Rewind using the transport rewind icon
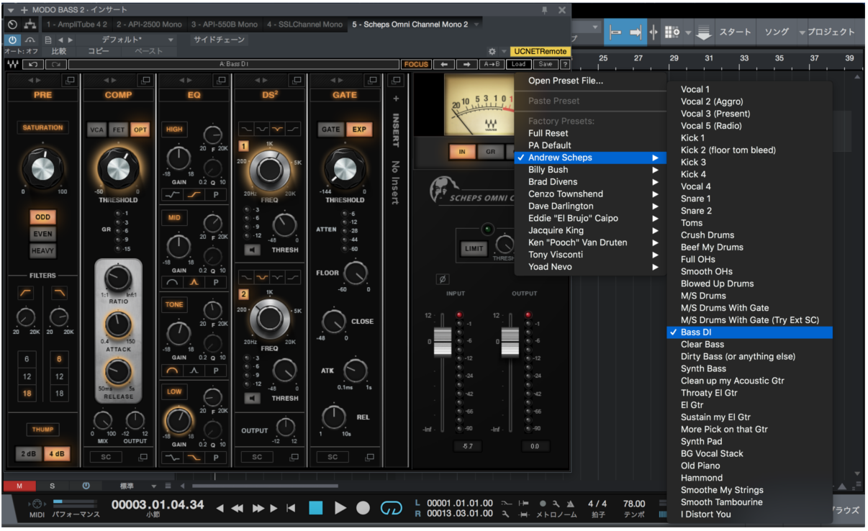The image size is (868, 531). point(238,509)
